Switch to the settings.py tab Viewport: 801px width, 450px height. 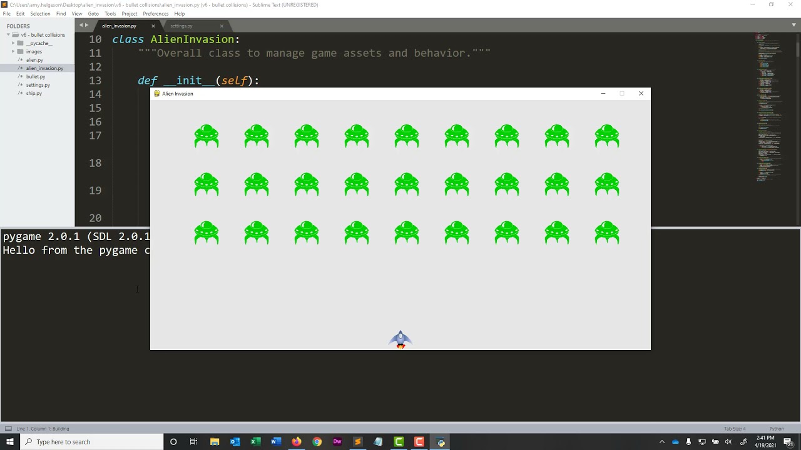(x=181, y=26)
